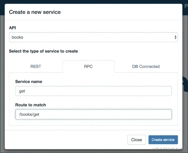Screen dimensions: 188x153
Task: Click empty footer area left of Close
Action: [67, 140]
